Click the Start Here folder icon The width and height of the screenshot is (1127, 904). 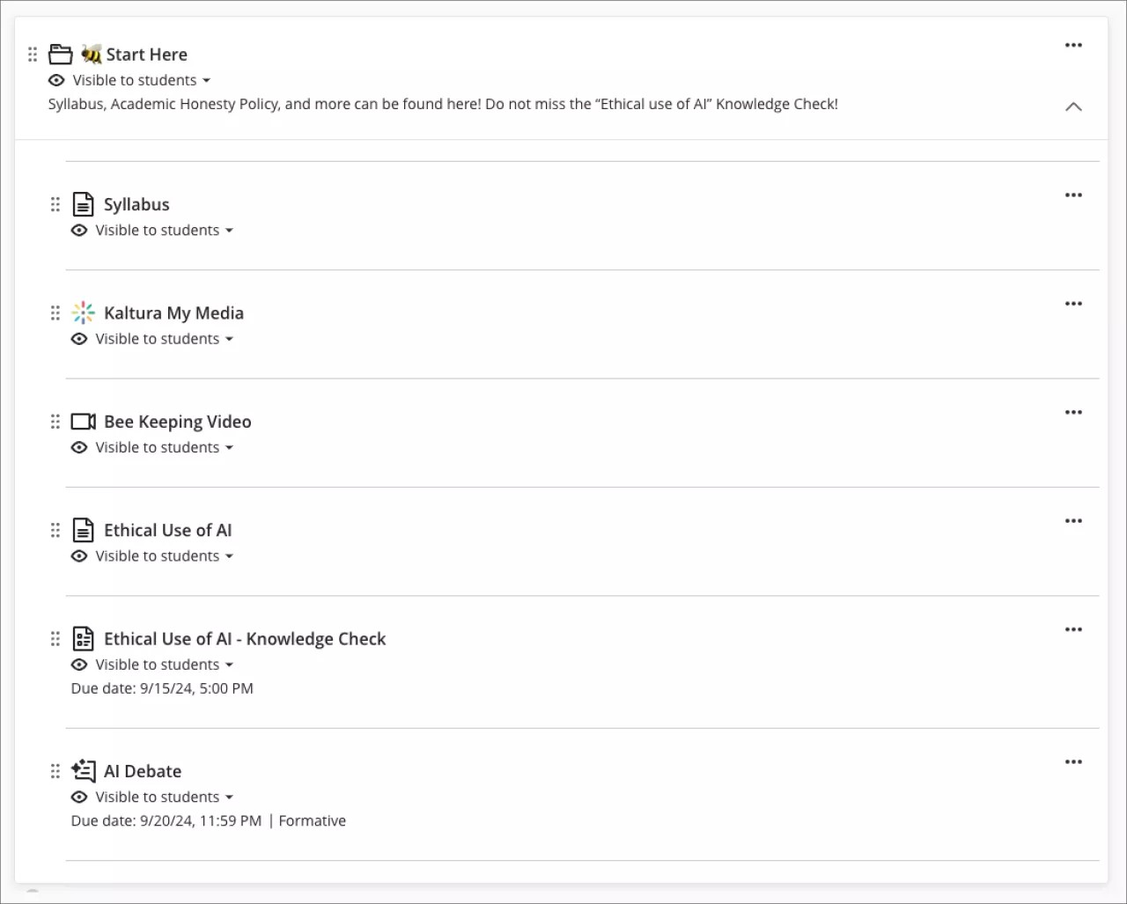click(x=60, y=55)
